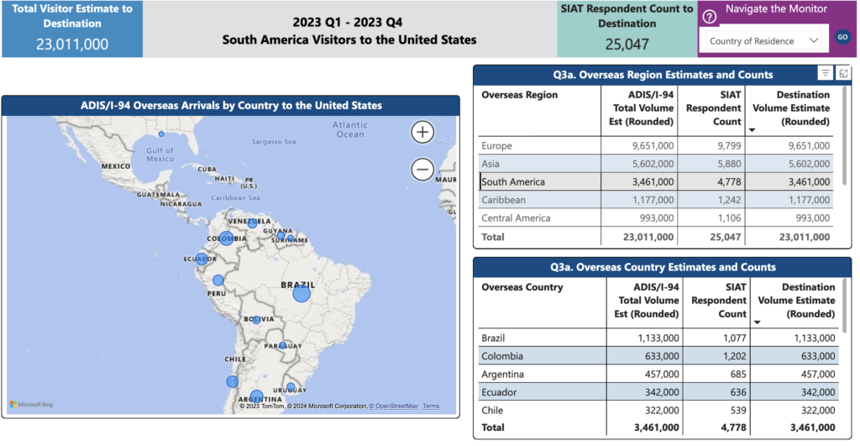Screen dimensions: 860x446
Task: Click Colombia respondent count 1,202
Action: coord(734,356)
